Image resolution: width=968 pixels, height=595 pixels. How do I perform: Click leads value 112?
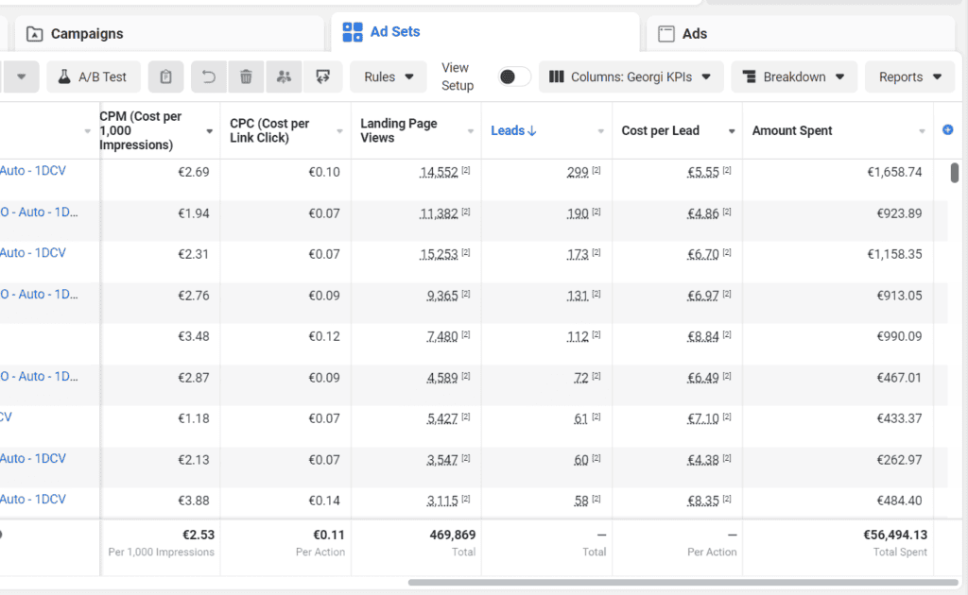pyautogui.click(x=578, y=337)
